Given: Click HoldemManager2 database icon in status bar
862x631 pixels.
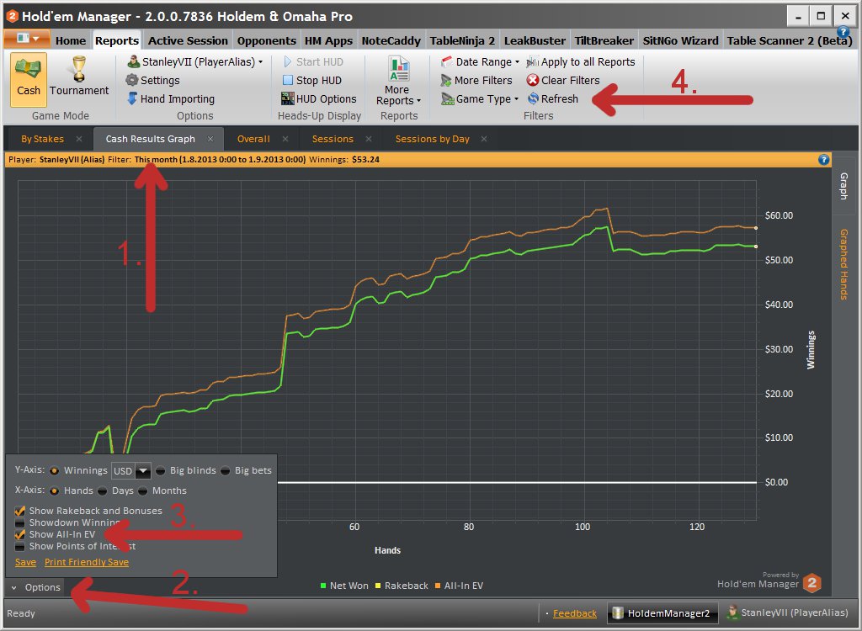Looking at the screenshot, I should point(618,612).
